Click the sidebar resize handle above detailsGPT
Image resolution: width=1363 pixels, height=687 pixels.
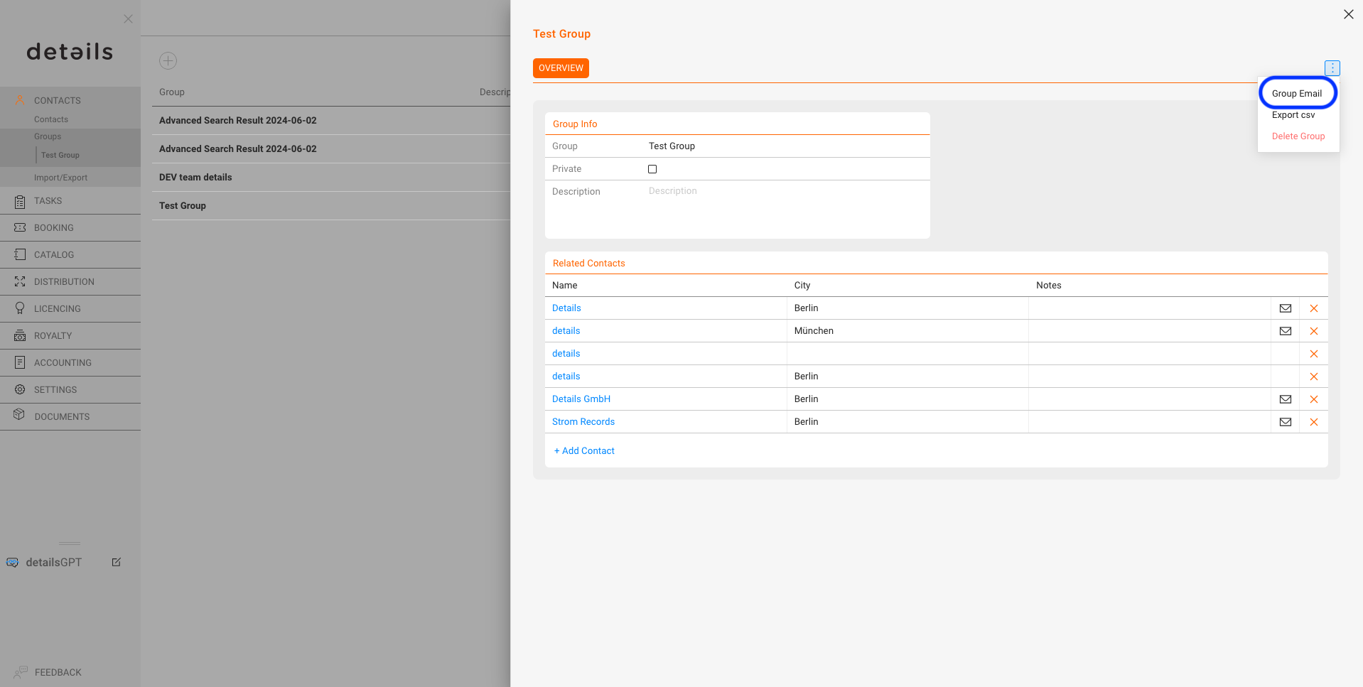click(x=70, y=543)
